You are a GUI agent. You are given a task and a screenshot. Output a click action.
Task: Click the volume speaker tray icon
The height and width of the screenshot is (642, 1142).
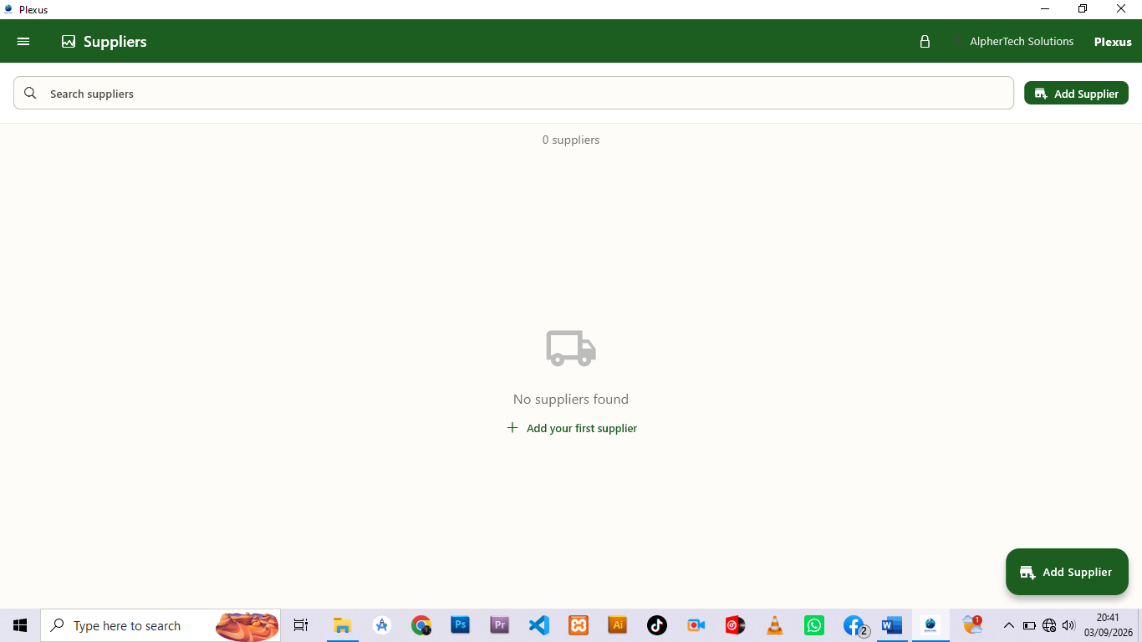[1068, 625]
